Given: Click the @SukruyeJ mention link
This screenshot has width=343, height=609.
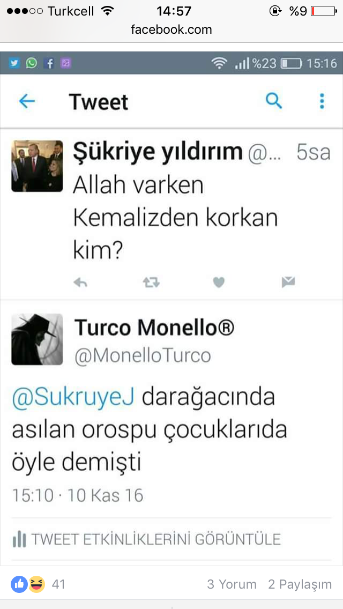Looking at the screenshot, I should 73,398.
